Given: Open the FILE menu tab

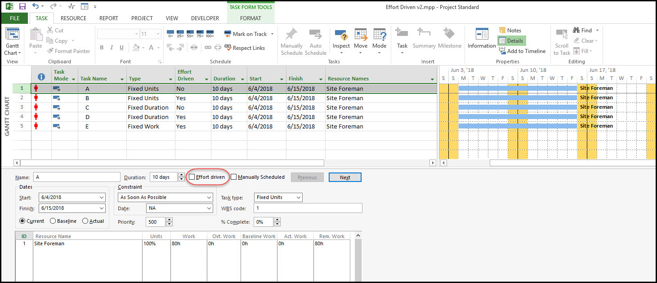Looking at the screenshot, I should [14, 18].
